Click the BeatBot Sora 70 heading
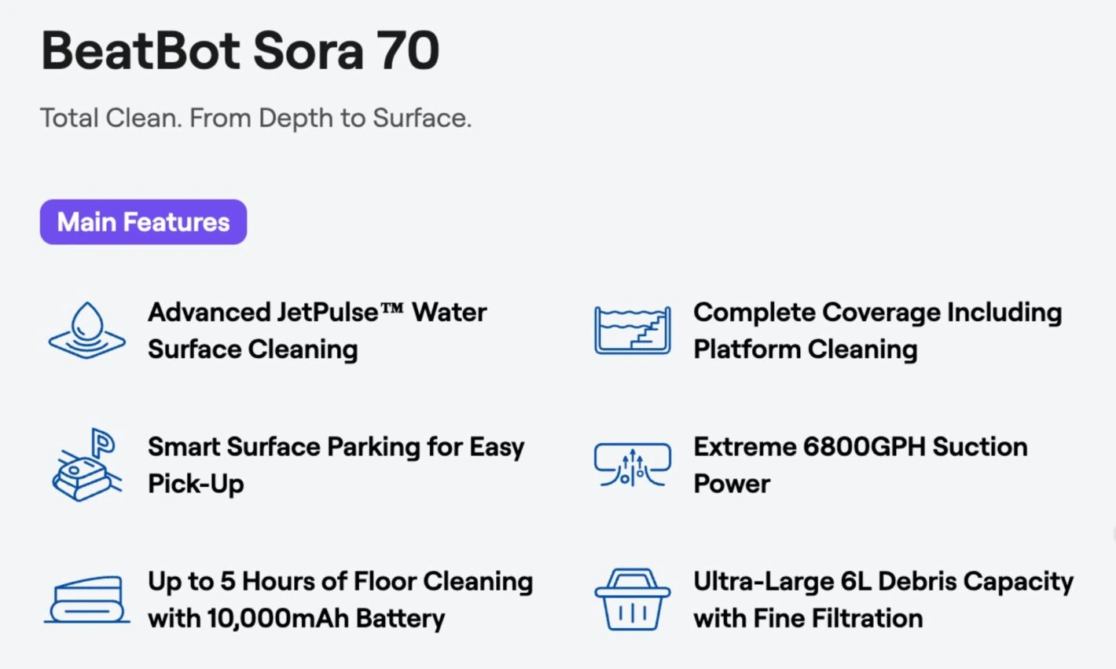Viewport: 1116px width, 669px height. tap(240, 52)
